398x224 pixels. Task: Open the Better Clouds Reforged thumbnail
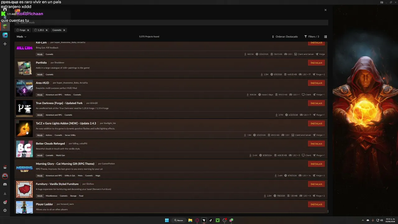[24, 149]
